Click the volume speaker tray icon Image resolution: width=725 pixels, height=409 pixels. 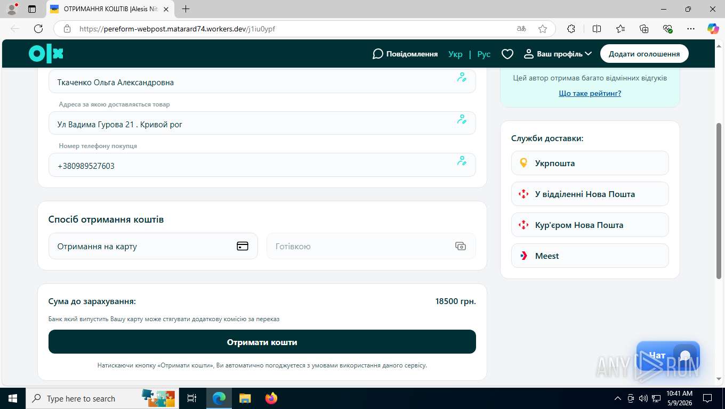point(643,398)
